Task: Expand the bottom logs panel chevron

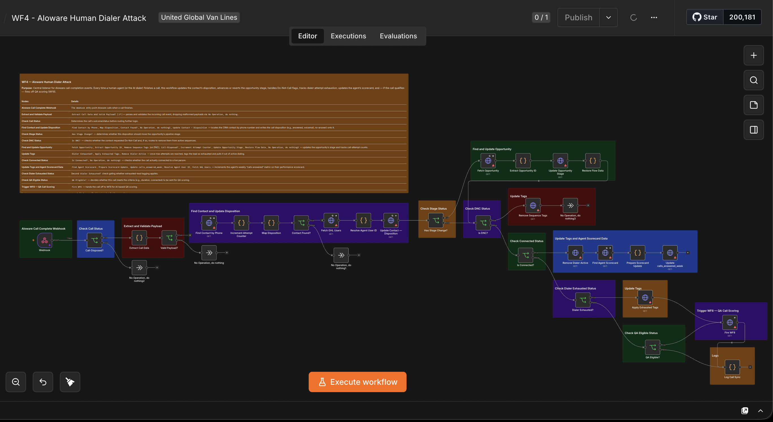Action: tap(760, 411)
